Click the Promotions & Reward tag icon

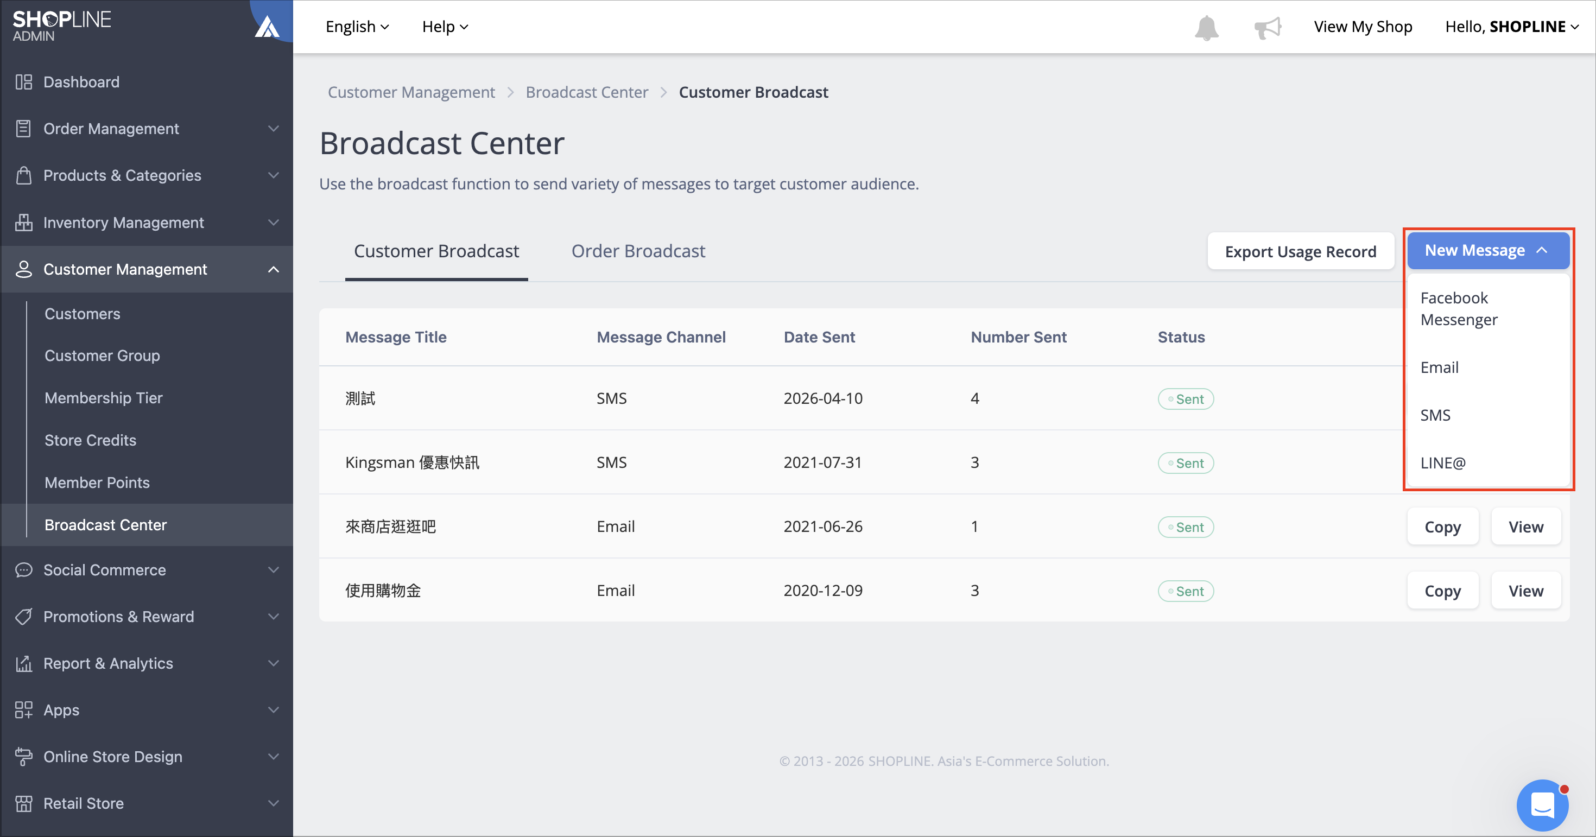click(x=23, y=617)
